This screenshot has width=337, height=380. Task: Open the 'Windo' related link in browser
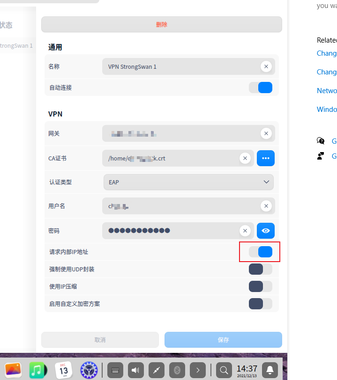pos(327,110)
